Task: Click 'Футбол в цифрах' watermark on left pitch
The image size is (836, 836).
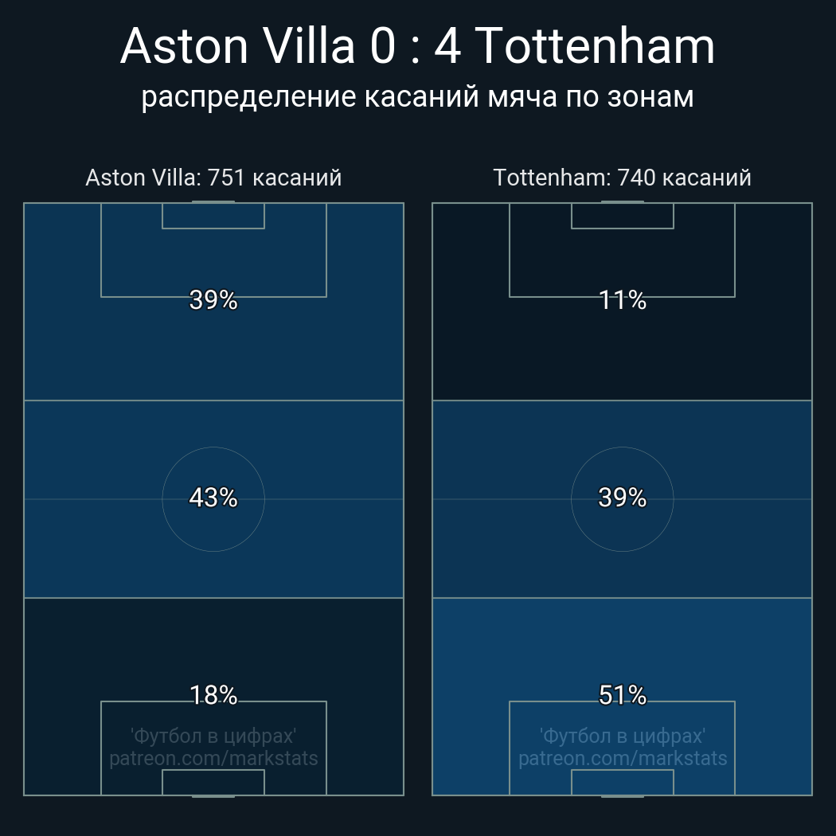Action: [x=213, y=735]
